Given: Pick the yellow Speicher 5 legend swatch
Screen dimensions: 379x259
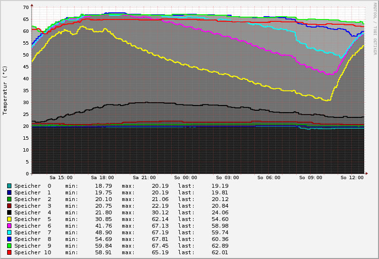Looking at the screenshot, I should tap(9, 219).
